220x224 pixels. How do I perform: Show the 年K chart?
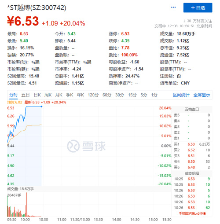[81, 95]
